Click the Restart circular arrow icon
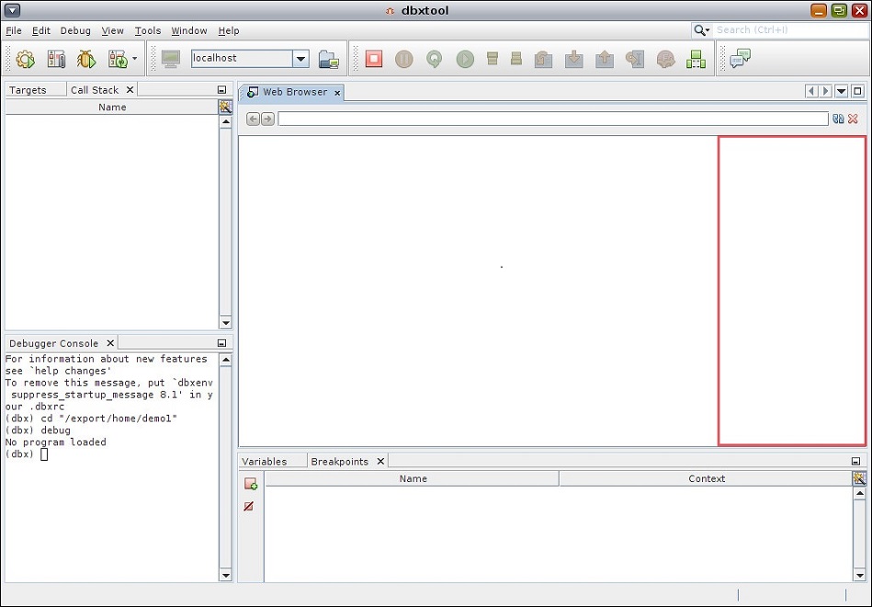This screenshot has height=607, width=872. point(435,59)
